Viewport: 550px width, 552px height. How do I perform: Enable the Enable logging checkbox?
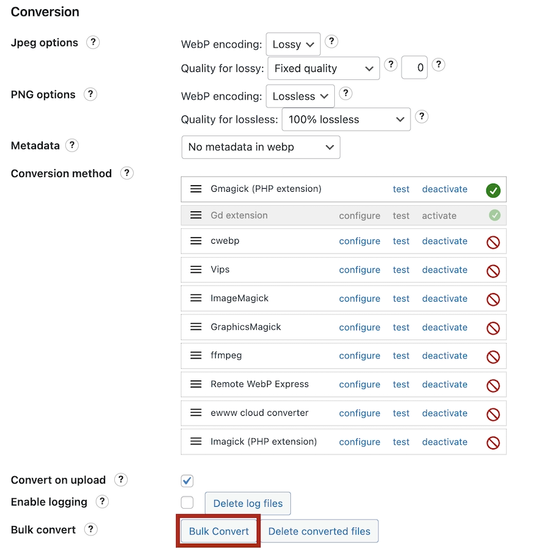tap(187, 502)
